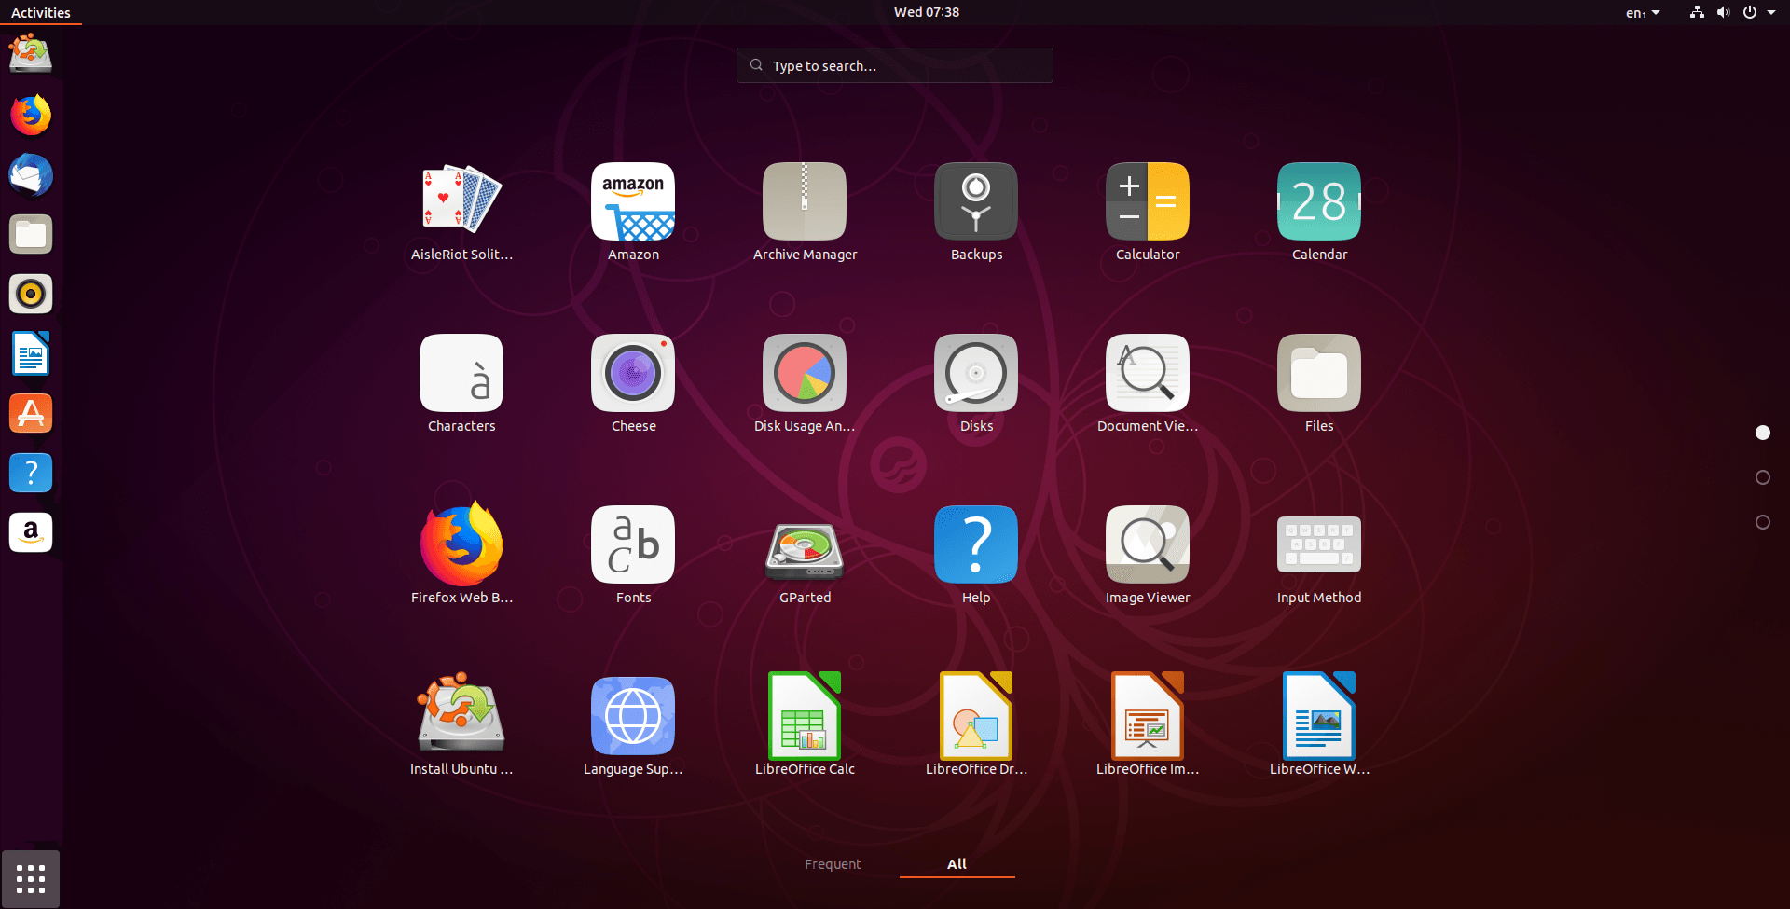Open the system menu power dropdown
The image size is (1790, 909).
click(1759, 12)
